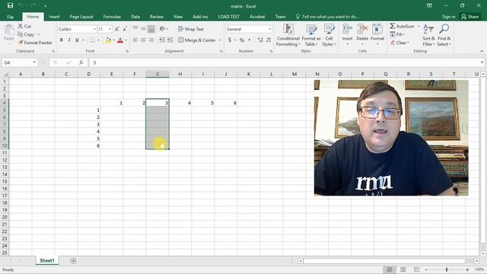Apply Percent Style format
This screenshot has height=274, width=487.
pos(242,40)
